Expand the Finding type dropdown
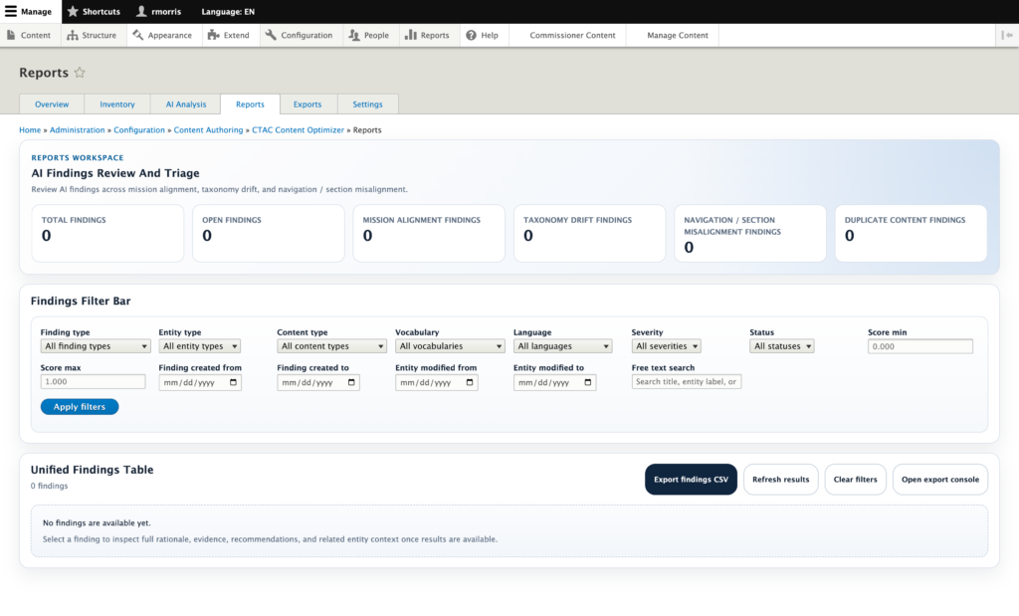The width and height of the screenshot is (1019, 616). [x=96, y=346]
